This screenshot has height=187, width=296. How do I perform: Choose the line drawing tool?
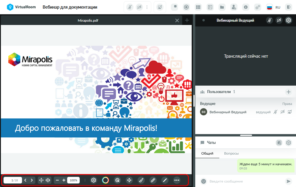165,180
